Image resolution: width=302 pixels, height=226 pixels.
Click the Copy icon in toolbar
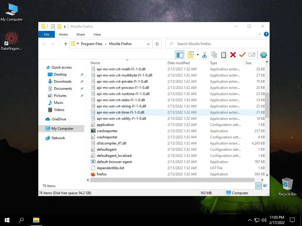(214, 55)
